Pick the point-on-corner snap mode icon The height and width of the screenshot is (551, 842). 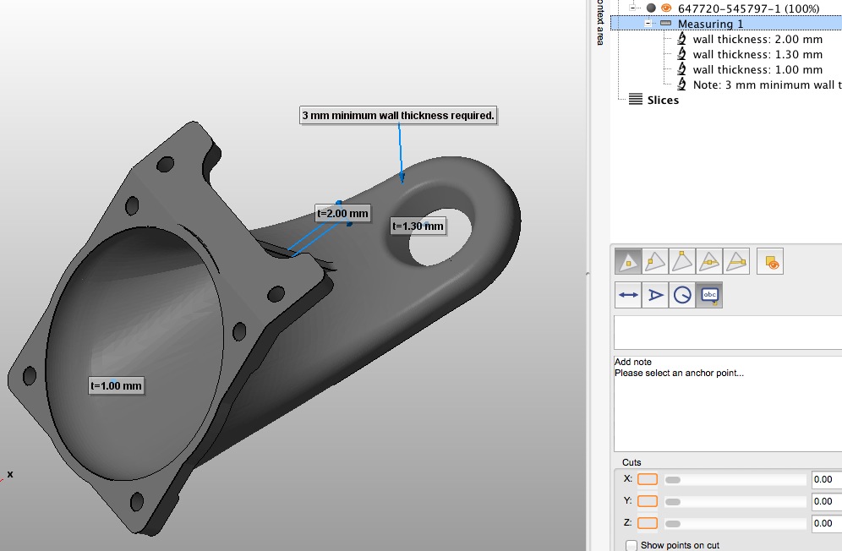[682, 263]
